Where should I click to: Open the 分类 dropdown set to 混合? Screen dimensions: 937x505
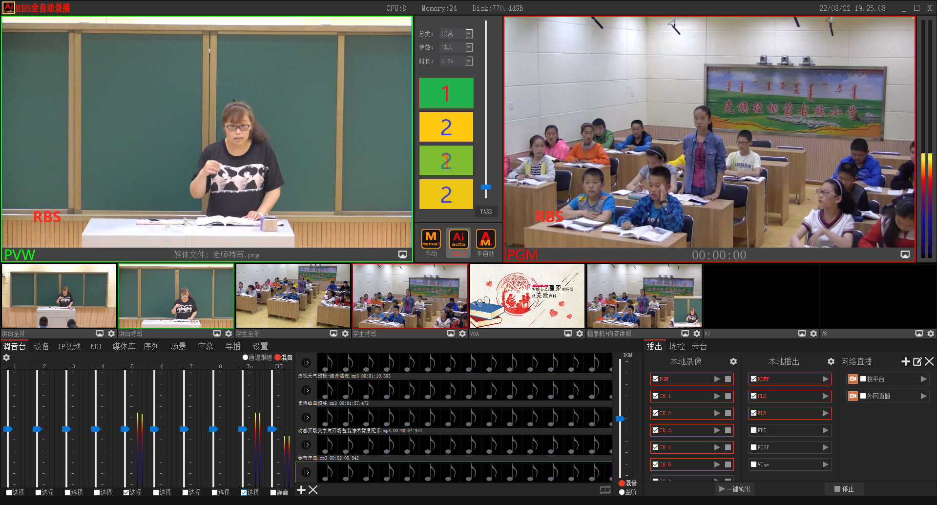click(469, 34)
